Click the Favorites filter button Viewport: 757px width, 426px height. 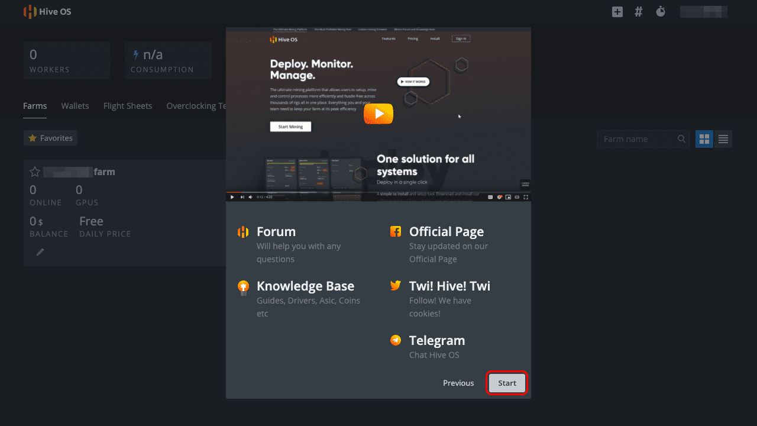point(50,138)
